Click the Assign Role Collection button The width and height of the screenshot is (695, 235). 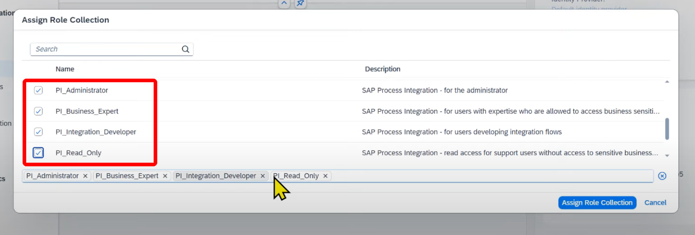point(597,202)
